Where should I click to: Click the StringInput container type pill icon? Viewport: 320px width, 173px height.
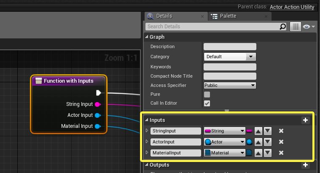pyautogui.click(x=249, y=131)
